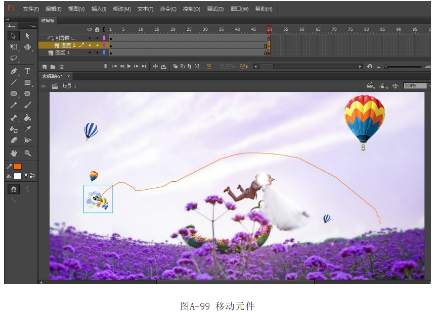The height and width of the screenshot is (312, 435).
Task: Click the new layer icon
Action: 45,66
